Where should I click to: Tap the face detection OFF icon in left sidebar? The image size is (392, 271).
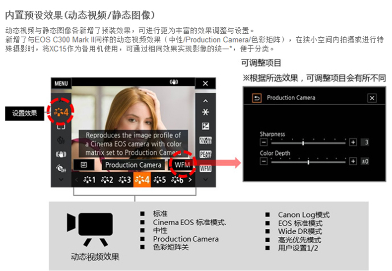pos(61,168)
